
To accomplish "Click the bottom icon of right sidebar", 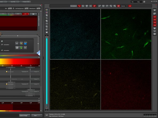I will [x=155, y=34].
